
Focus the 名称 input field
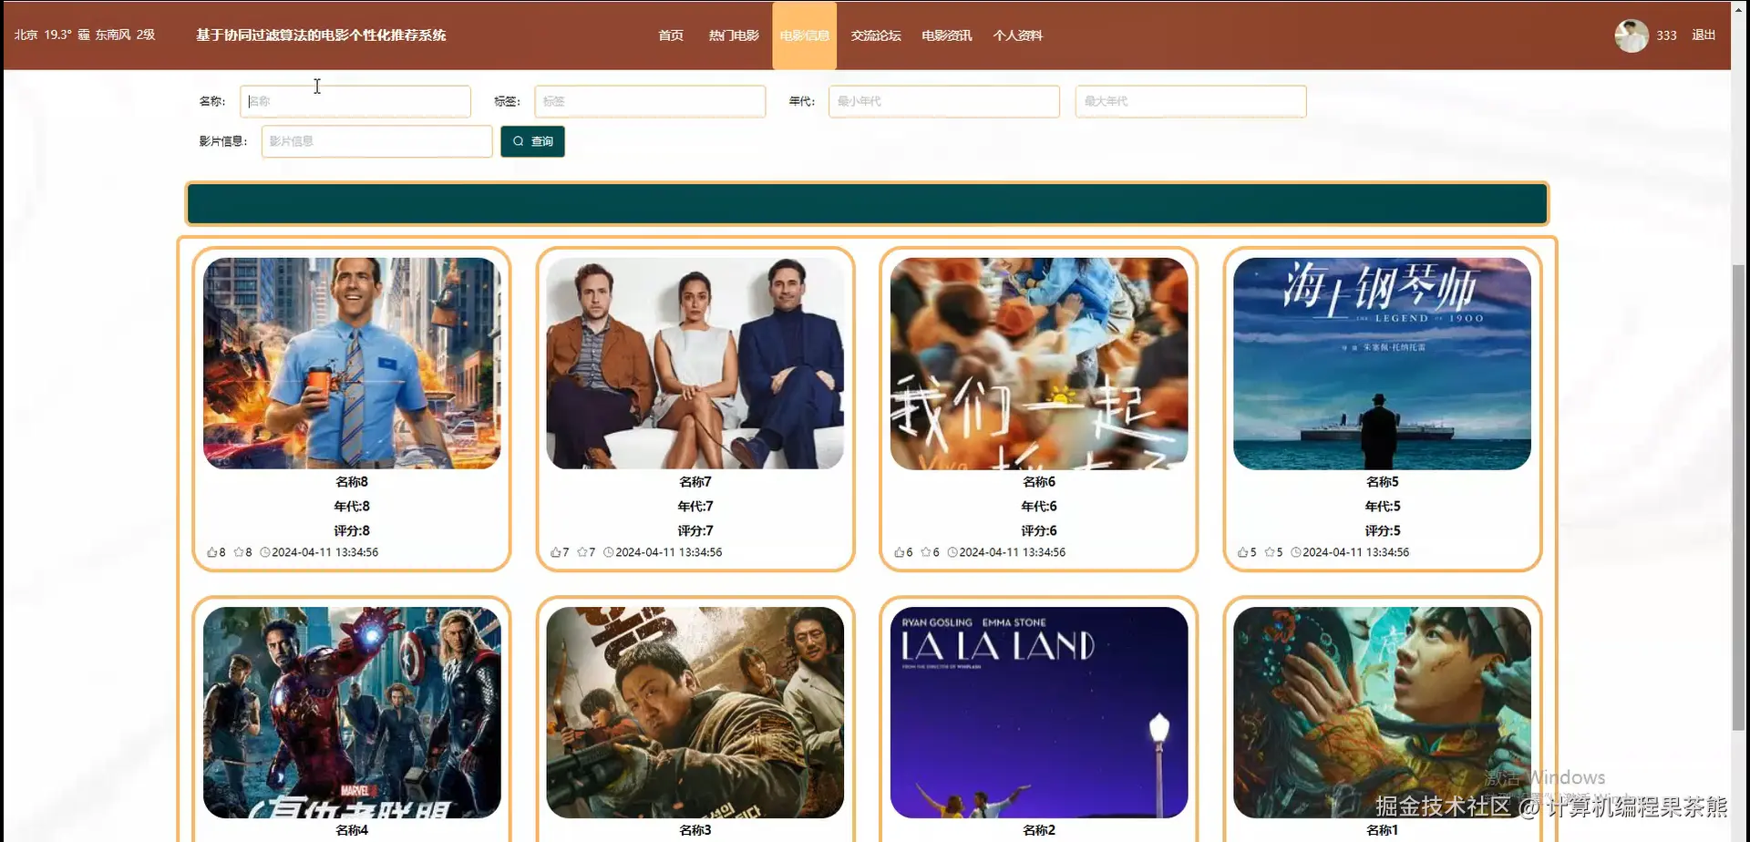click(355, 101)
